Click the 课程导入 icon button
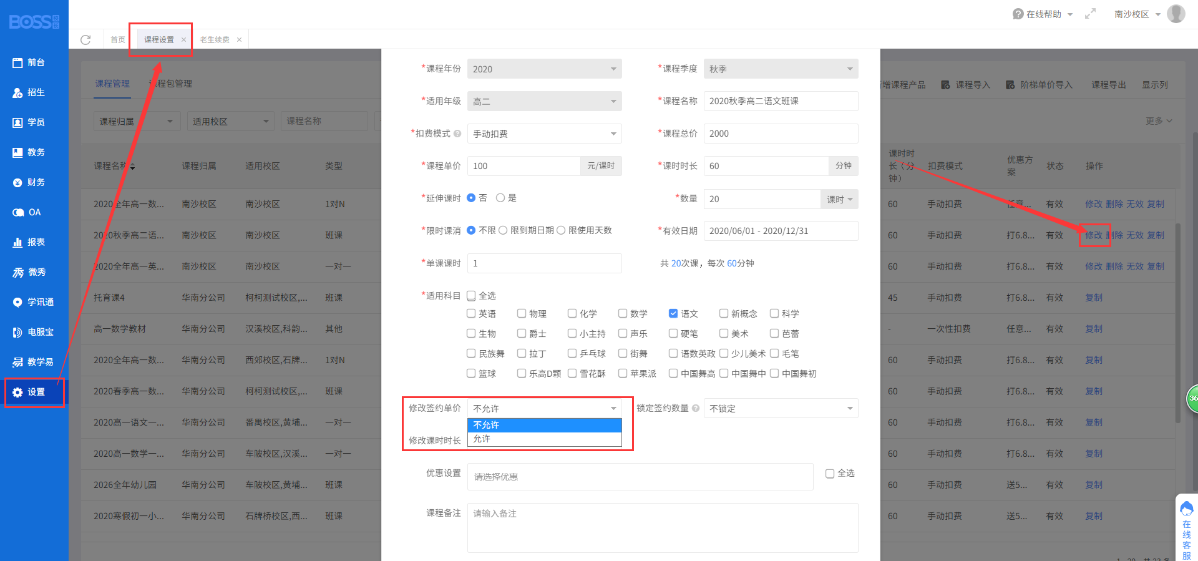The width and height of the screenshot is (1198, 561). tap(965, 85)
